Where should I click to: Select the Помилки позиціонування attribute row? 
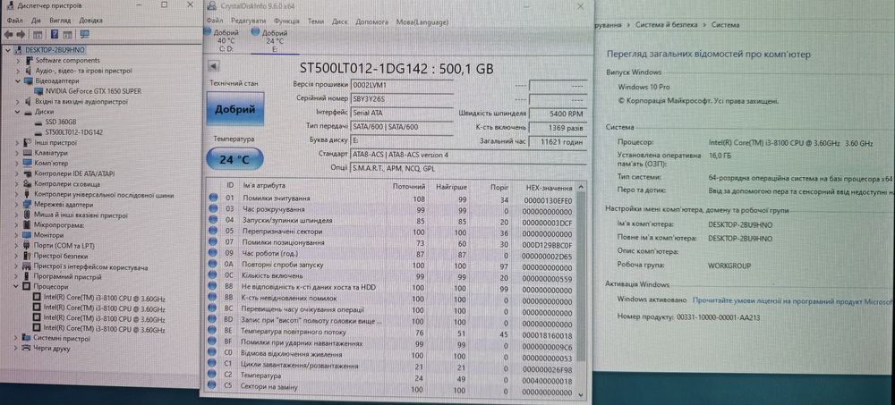coord(391,243)
